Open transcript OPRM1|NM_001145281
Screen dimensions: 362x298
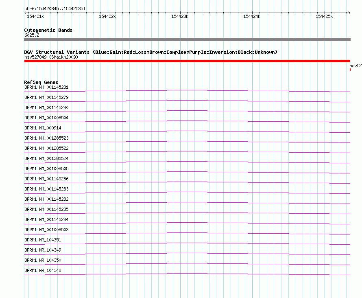(x=46, y=87)
